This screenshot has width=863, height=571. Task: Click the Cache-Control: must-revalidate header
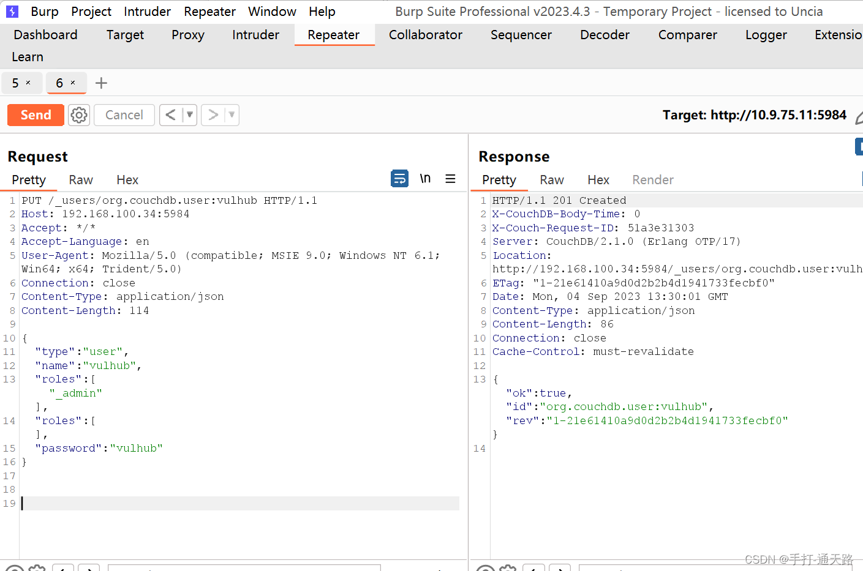(593, 351)
